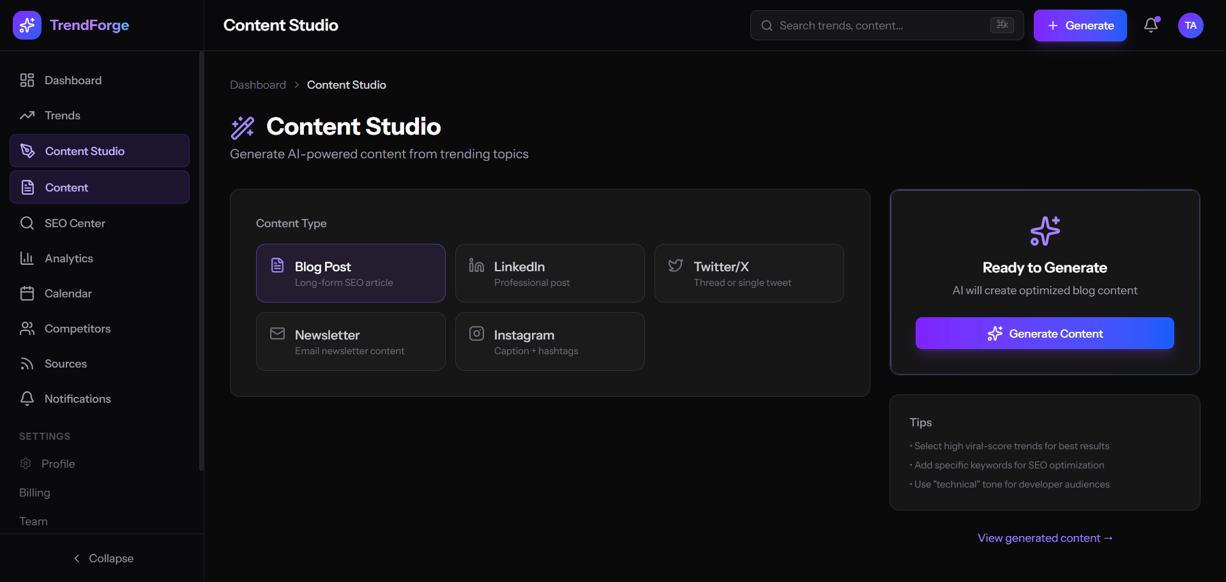Open Sources in the sidebar
The image size is (1226, 582).
(x=100, y=364)
